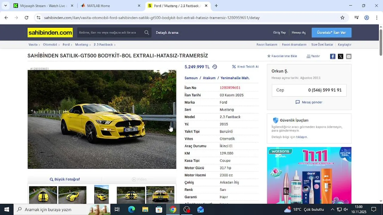Show hidden system tray icons
Viewport: 383px width, 215px height.
(332, 209)
